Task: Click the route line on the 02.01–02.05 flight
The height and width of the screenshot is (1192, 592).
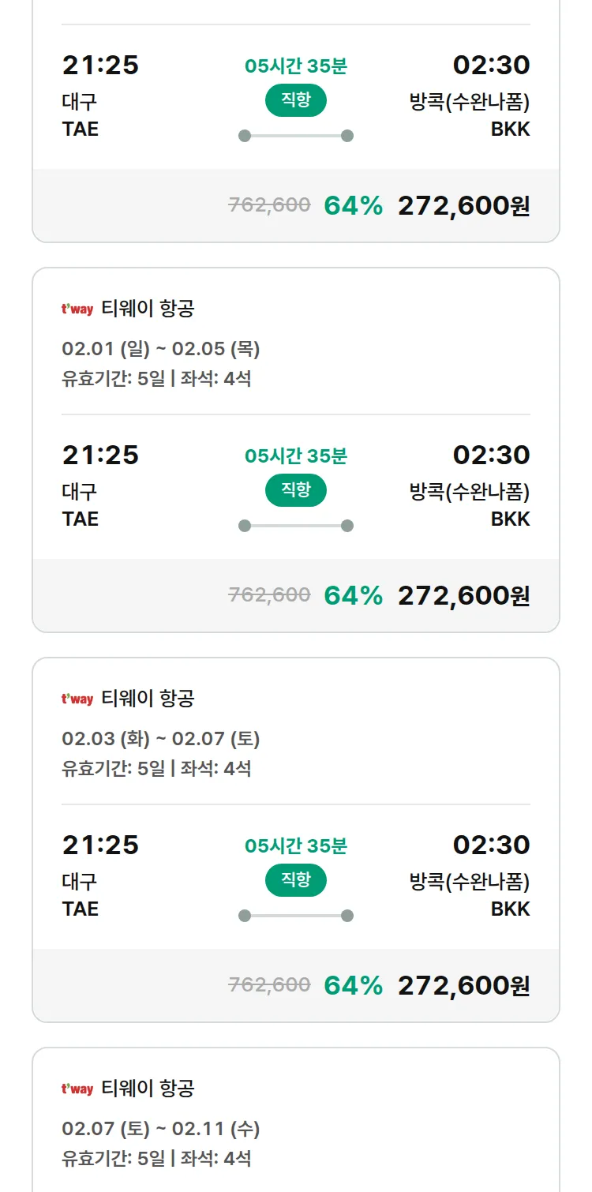Action: click(296, 526)
